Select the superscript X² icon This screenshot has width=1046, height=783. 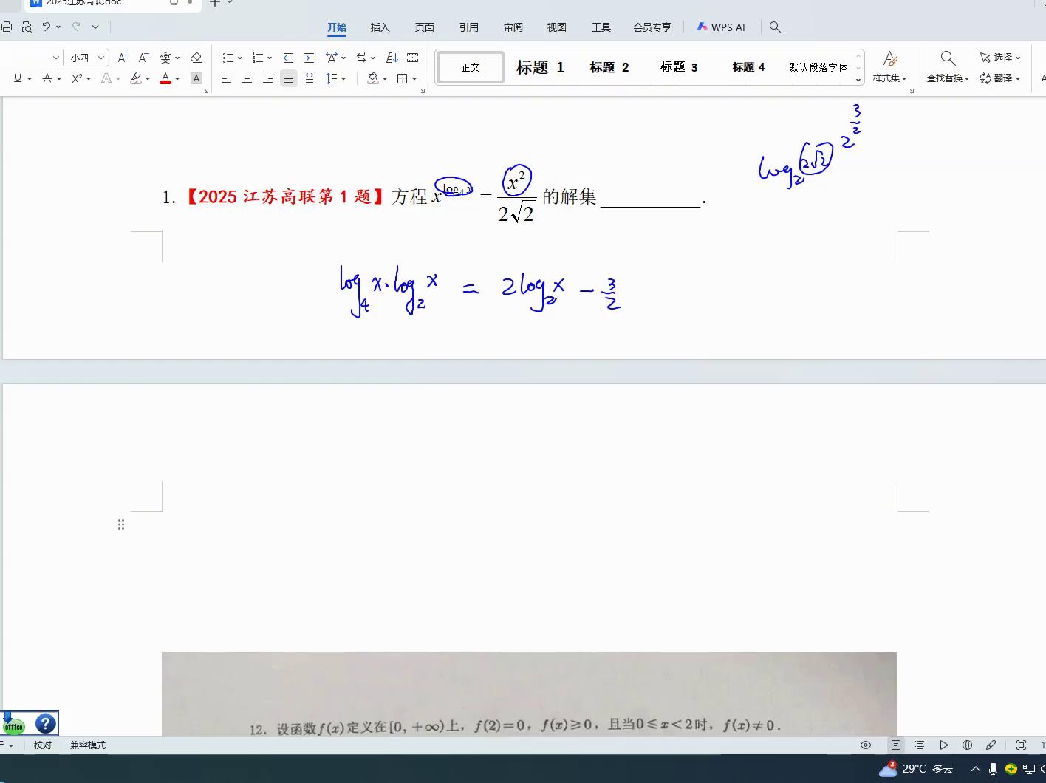point(76,78)
